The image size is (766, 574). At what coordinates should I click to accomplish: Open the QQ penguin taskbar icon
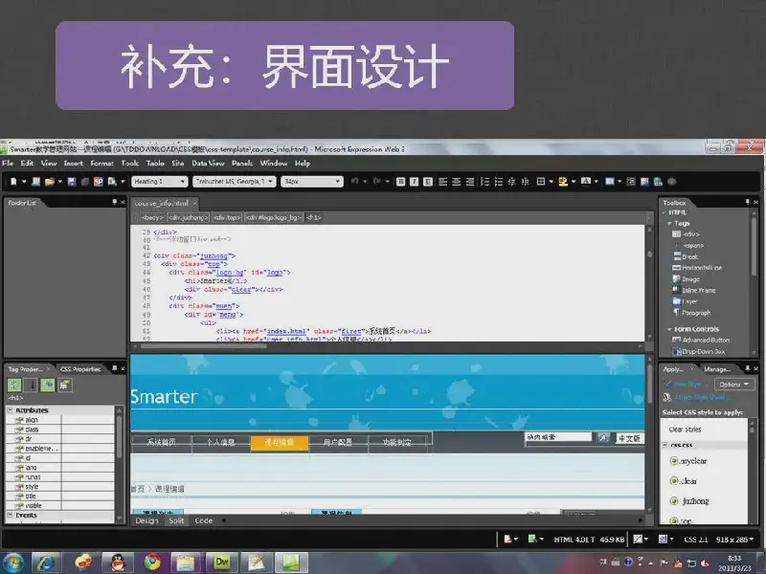(x=118, y=563)
